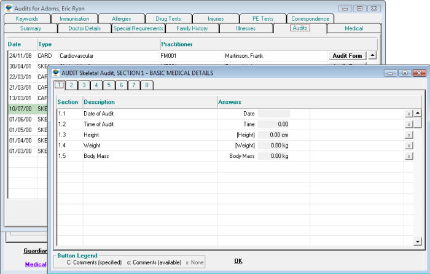Select the 13/03/01 audit row
This screenshot has width=430, height=274.
[28, 98]
